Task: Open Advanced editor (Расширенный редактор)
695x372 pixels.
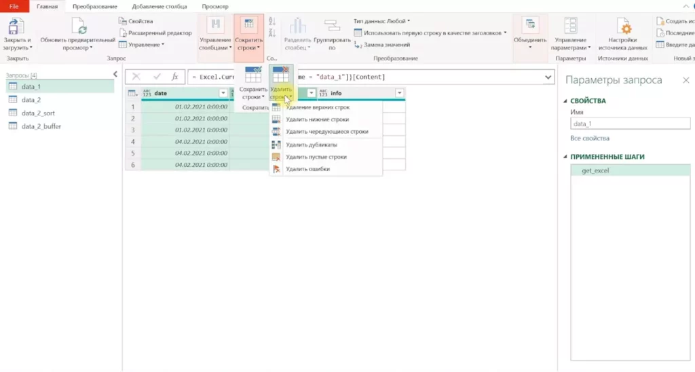Action: [x=155, y=33]
